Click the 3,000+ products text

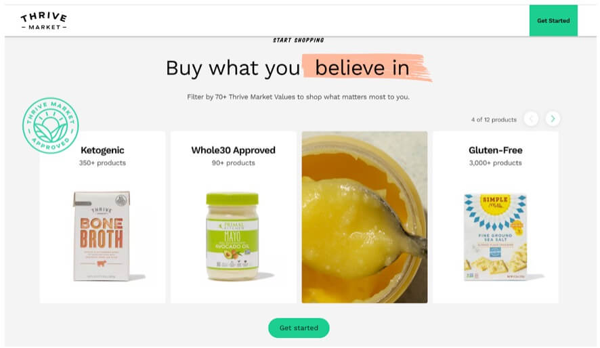coord(495,163)
